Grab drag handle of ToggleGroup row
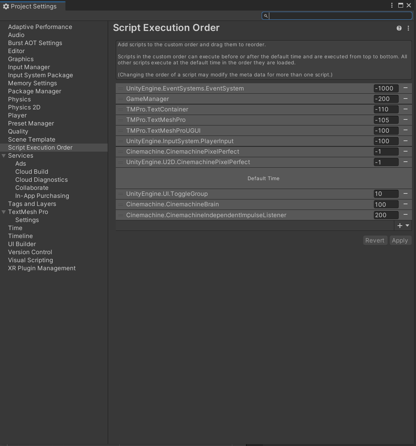416x446 pixels. [121, 194]
